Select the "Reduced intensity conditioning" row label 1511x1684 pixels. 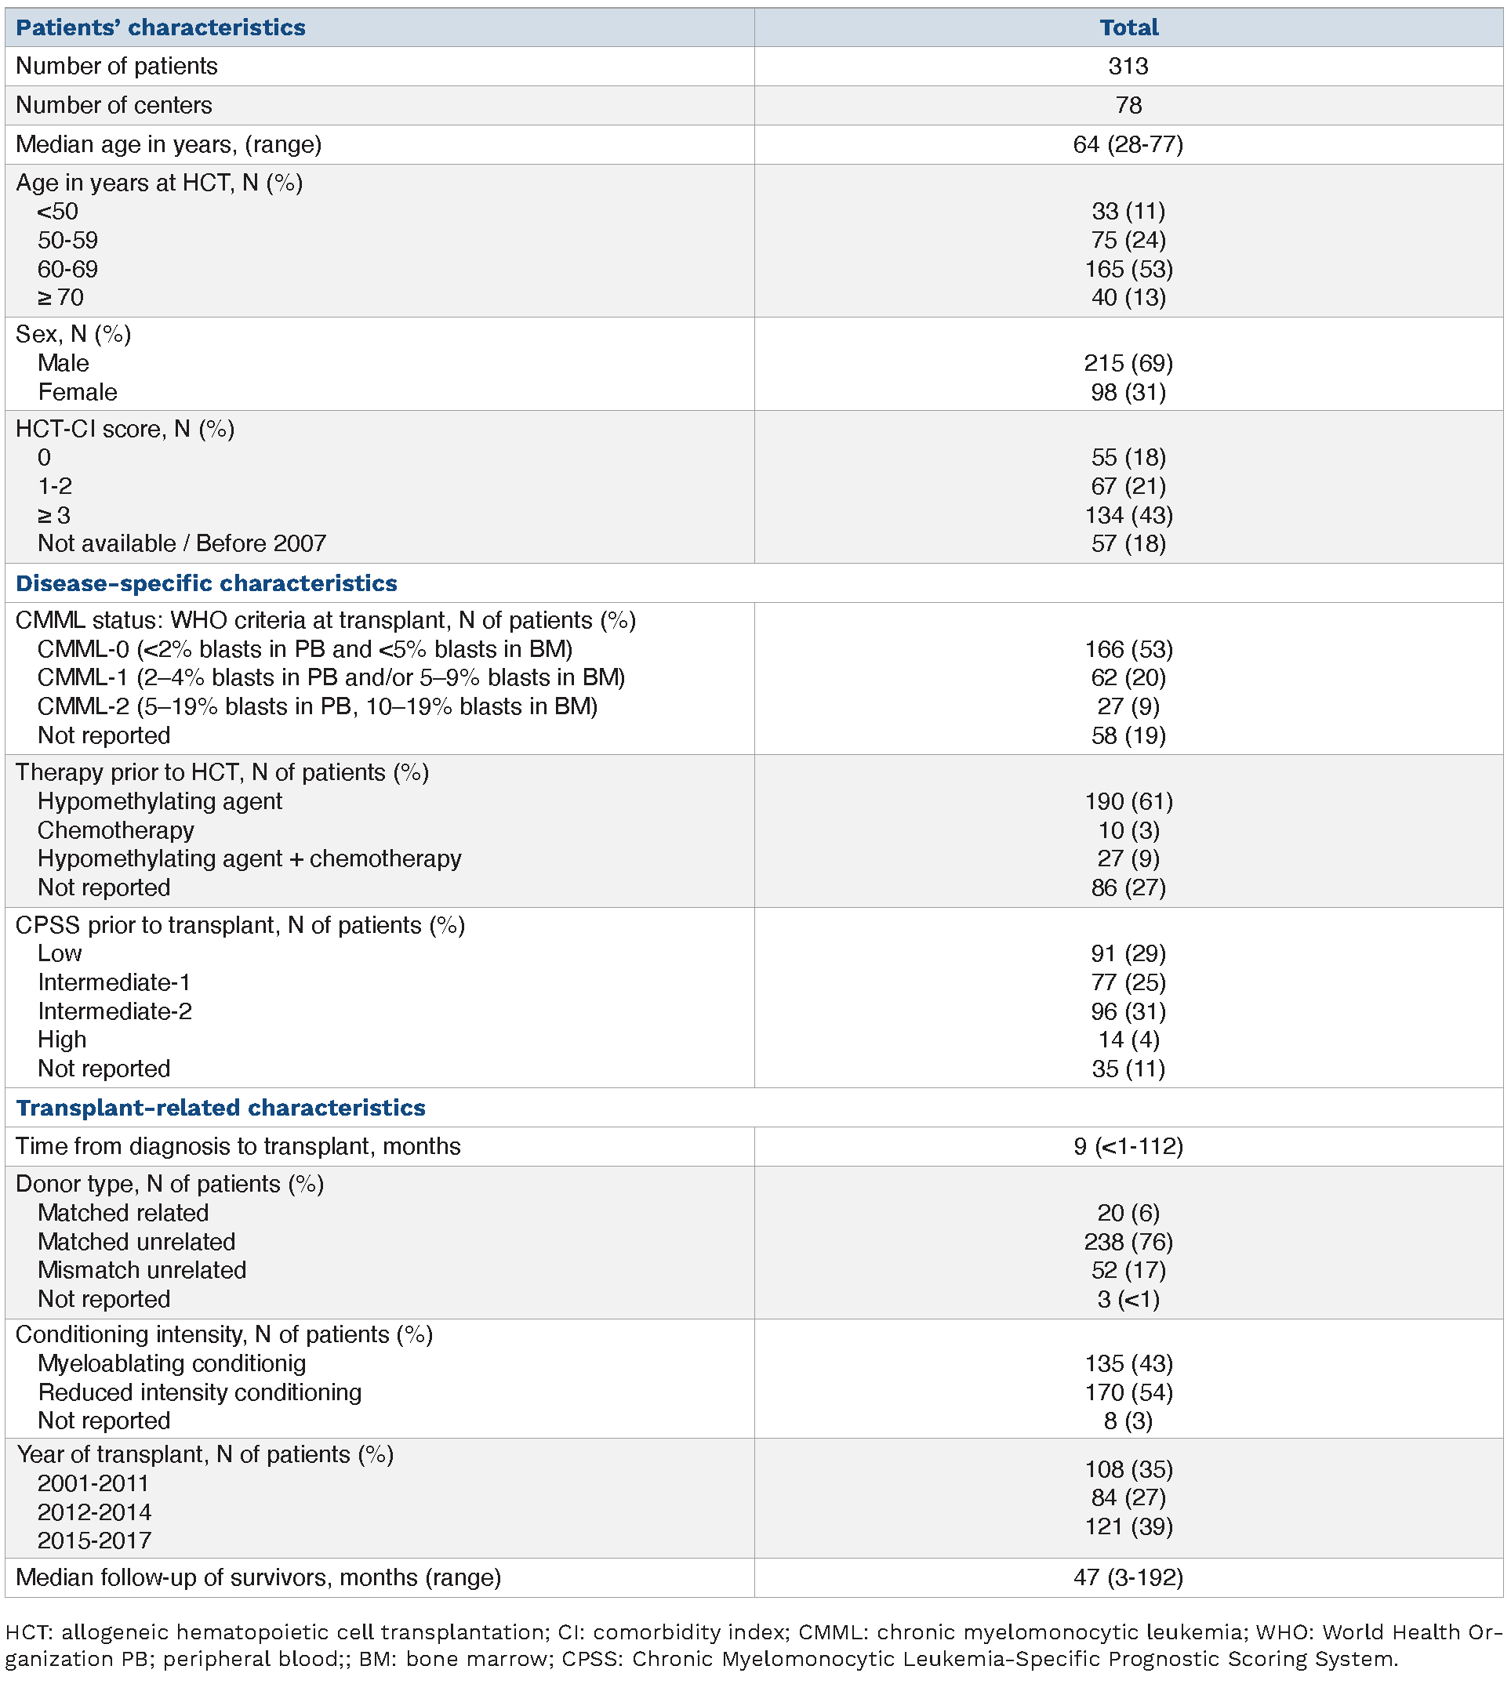click(199, 1392)
